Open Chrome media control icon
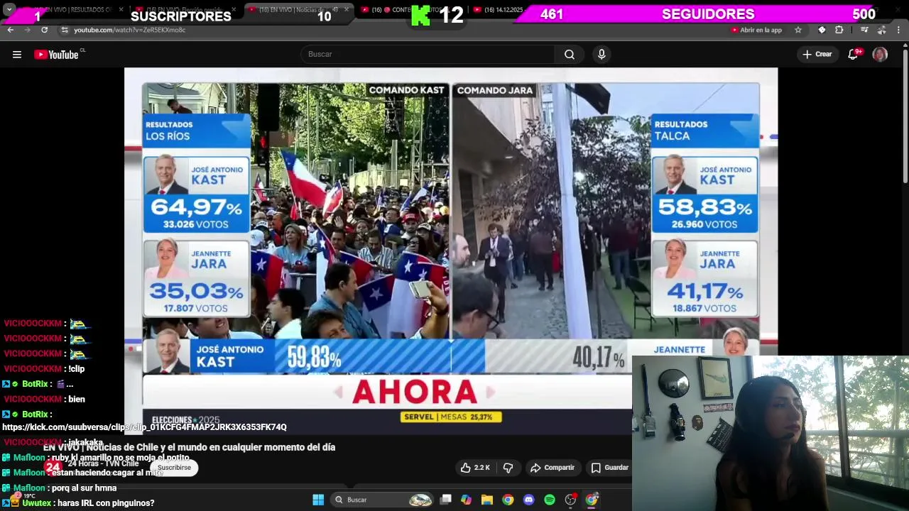This screenshot has height=511, width=909. coord(864,30)
